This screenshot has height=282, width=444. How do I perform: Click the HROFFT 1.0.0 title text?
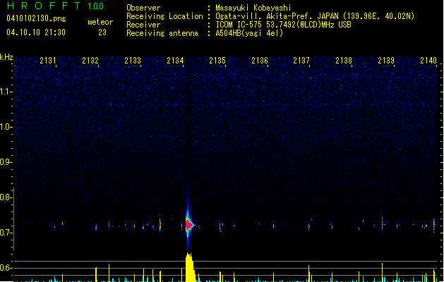[x=56, y=6]
